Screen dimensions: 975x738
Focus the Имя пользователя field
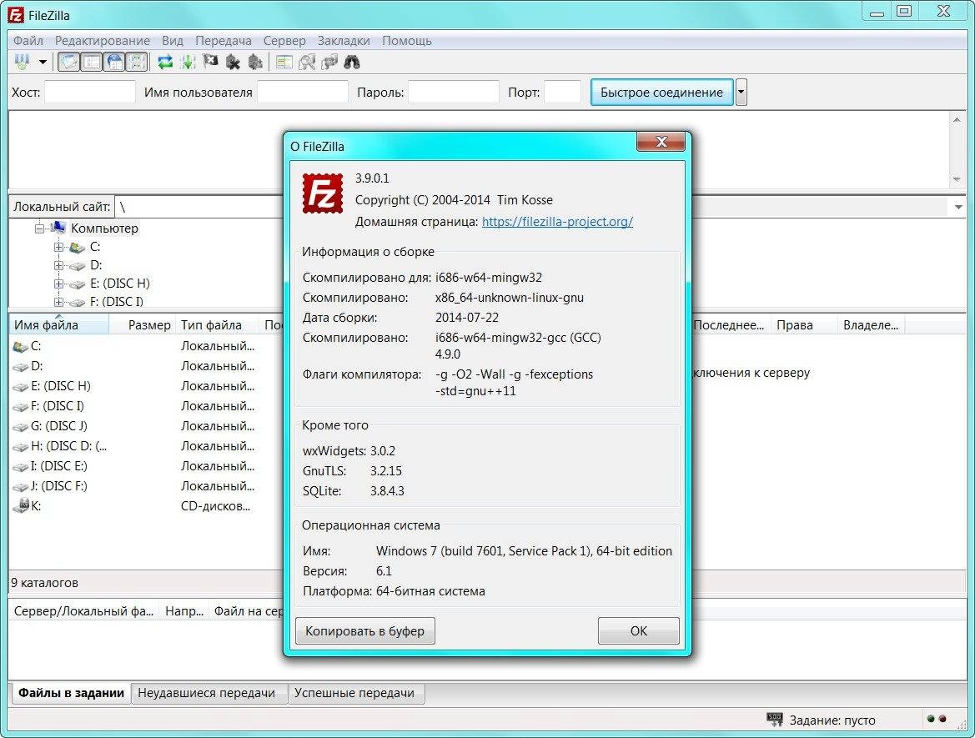[303, 92]
